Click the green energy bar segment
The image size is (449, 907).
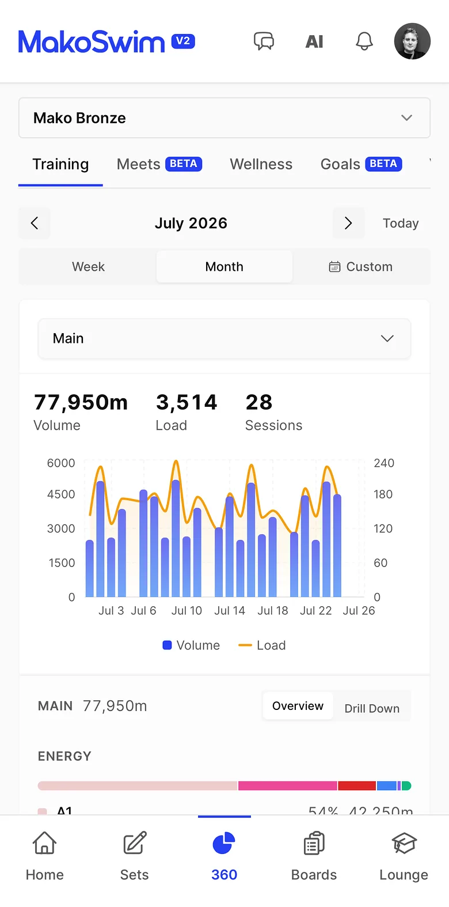coord(406,785)
